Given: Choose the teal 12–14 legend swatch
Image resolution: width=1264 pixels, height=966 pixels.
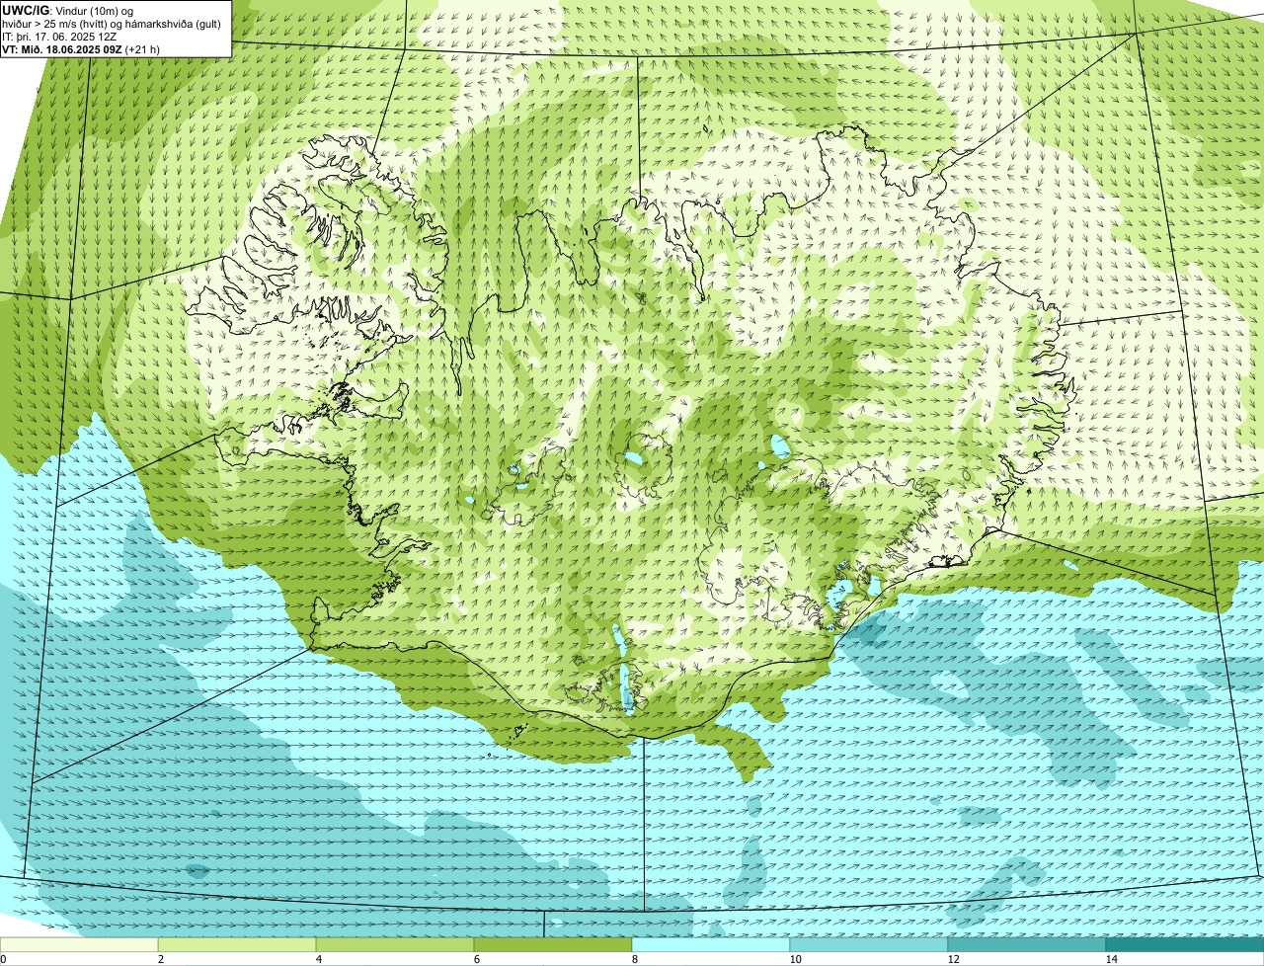Looking at the screenshot, I should click(1027, 945).
